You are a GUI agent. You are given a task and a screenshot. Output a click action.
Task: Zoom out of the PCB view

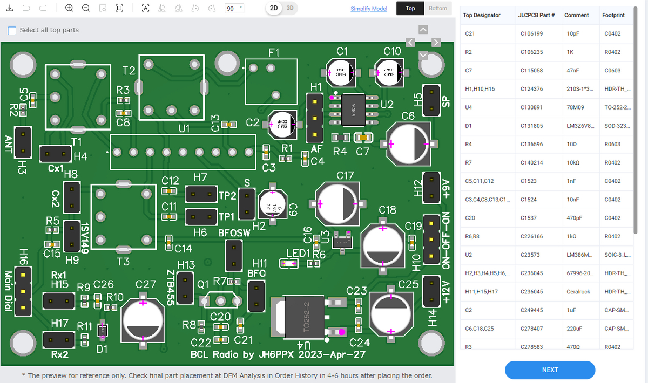(x=86, y=8)
